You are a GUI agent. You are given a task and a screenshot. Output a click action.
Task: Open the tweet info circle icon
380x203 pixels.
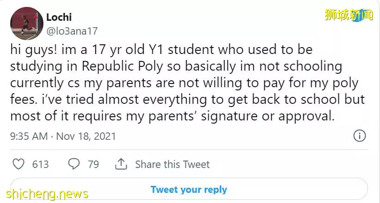pyautogui.click(x=359, y=136)
